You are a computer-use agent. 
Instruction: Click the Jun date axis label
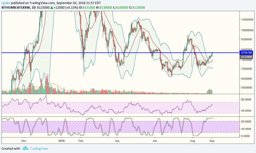pyautogui.click(x=155, y=141)
